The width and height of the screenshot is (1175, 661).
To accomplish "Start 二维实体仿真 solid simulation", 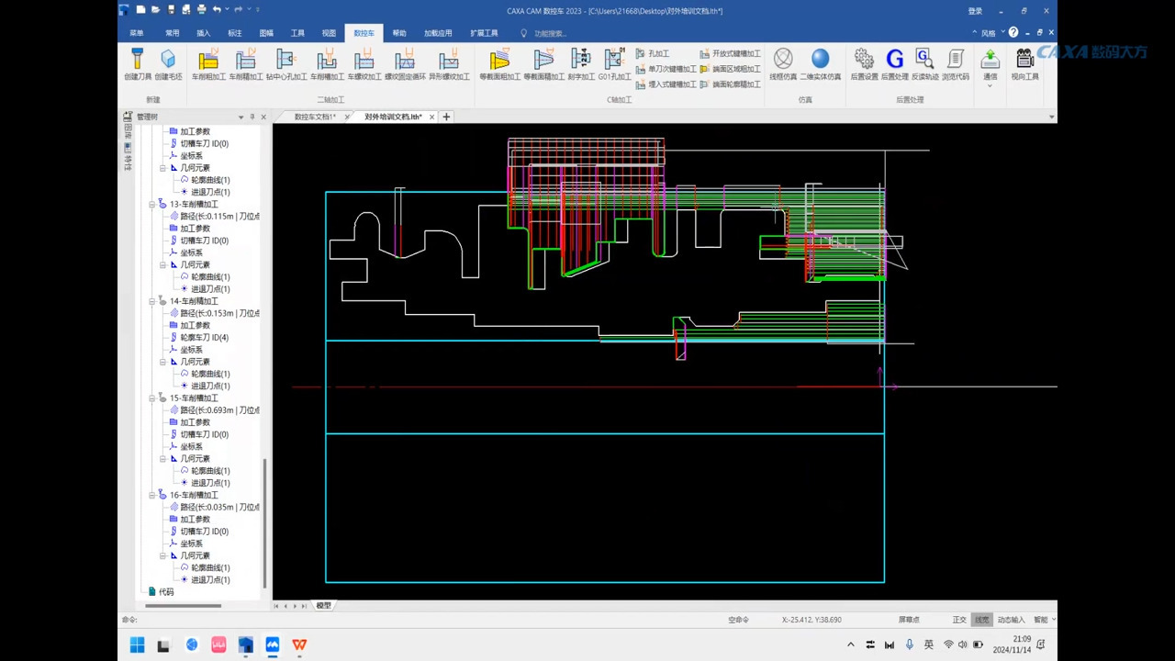I will click(x=820, y=64).
